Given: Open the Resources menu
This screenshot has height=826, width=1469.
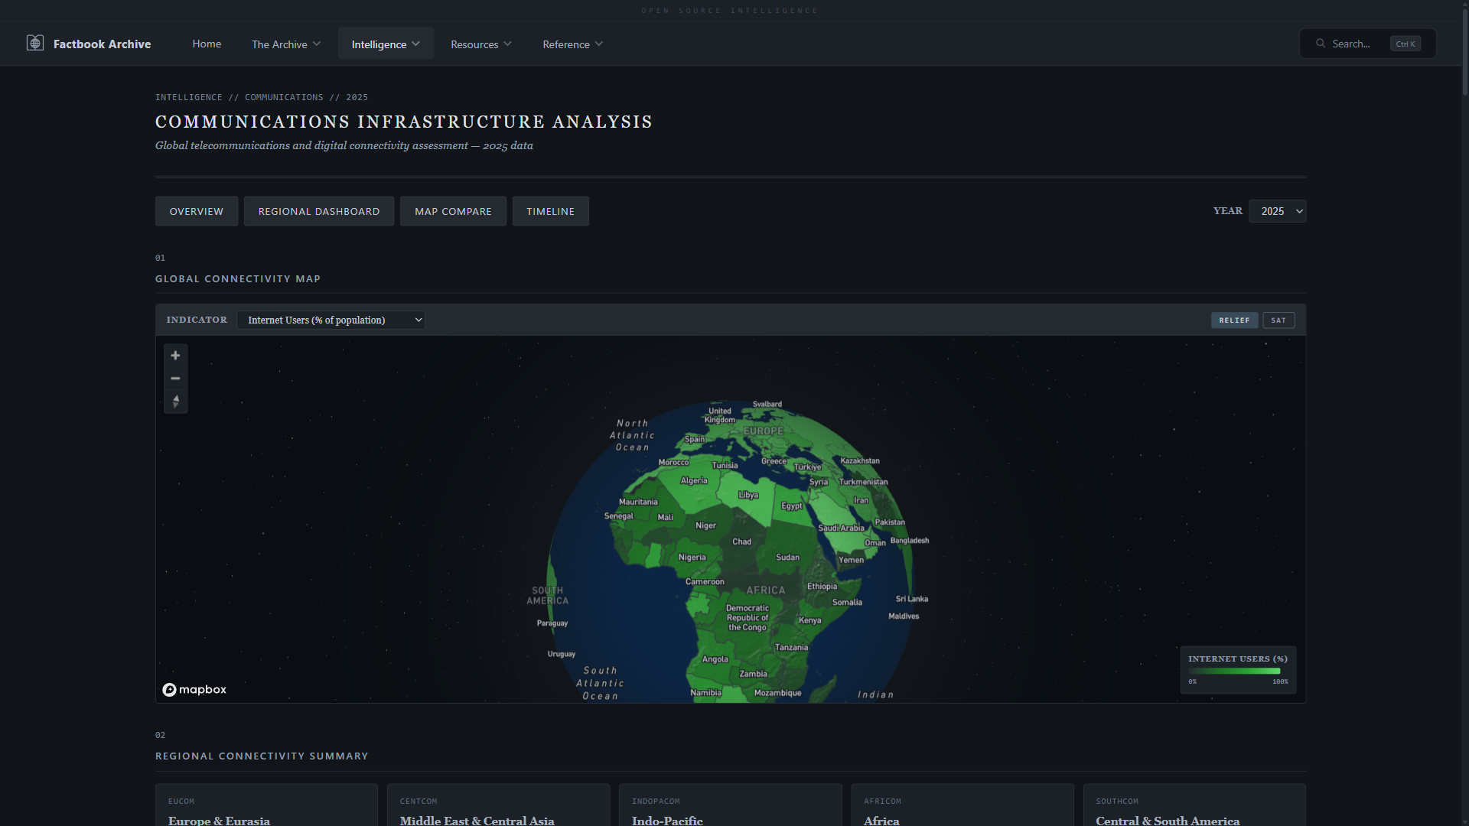Looking at the screenshot, I should point(480,44).
